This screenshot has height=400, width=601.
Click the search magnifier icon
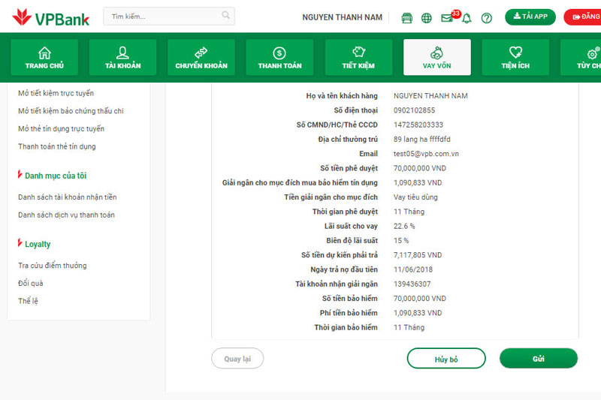(226, 16)
